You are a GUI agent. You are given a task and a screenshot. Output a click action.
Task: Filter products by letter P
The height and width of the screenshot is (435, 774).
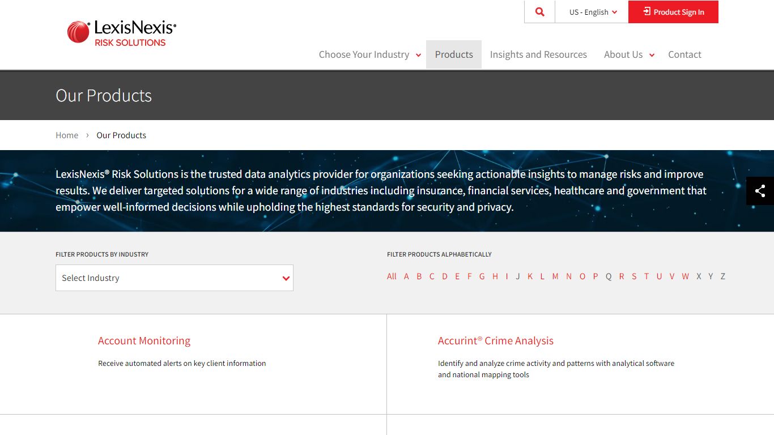(x=596, y=276)
